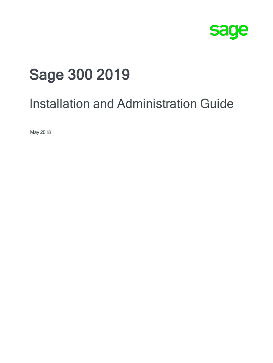Click the green Sage logo
The height and width of the screenshot is (363, 273).
click(x=228, y=31)
